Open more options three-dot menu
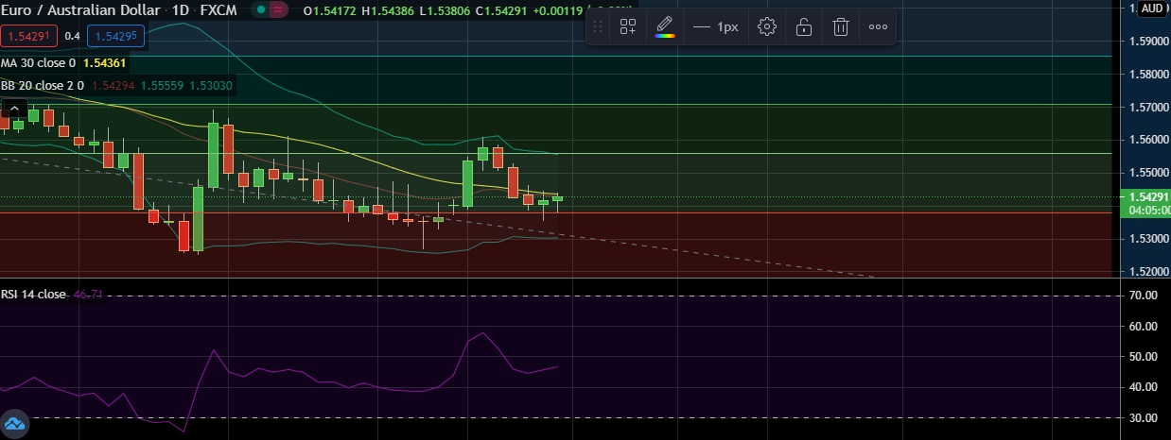This screenshot has height=440, width=1171. pyautogui.click(x=878, y=26)
